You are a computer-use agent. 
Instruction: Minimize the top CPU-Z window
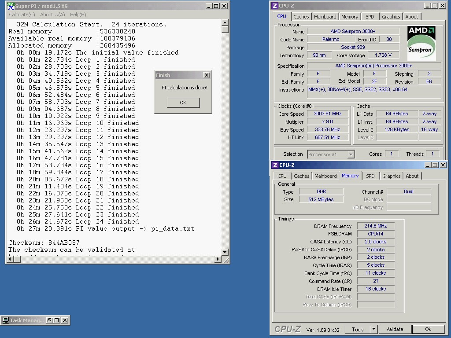[427, 5]
